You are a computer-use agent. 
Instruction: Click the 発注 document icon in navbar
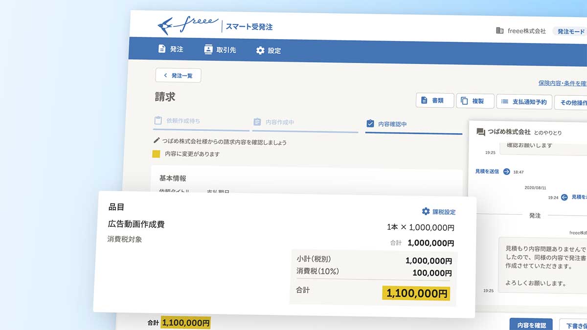coord(162,49)
